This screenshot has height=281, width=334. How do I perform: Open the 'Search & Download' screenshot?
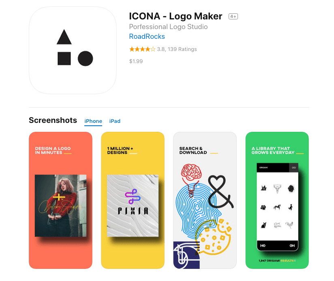pyautogui.click(x=205, y=200)
